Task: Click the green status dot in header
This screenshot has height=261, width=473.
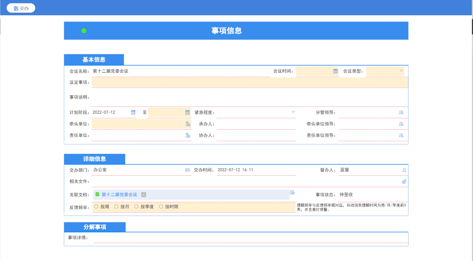Action: [84, 31]
